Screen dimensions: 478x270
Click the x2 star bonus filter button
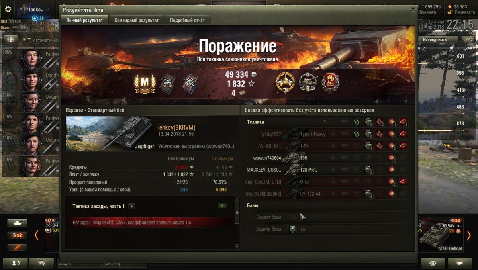click(17, 235)
